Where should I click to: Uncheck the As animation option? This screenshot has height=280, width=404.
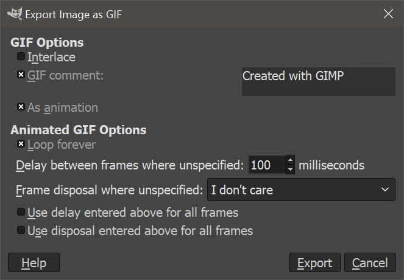[21, 107]
